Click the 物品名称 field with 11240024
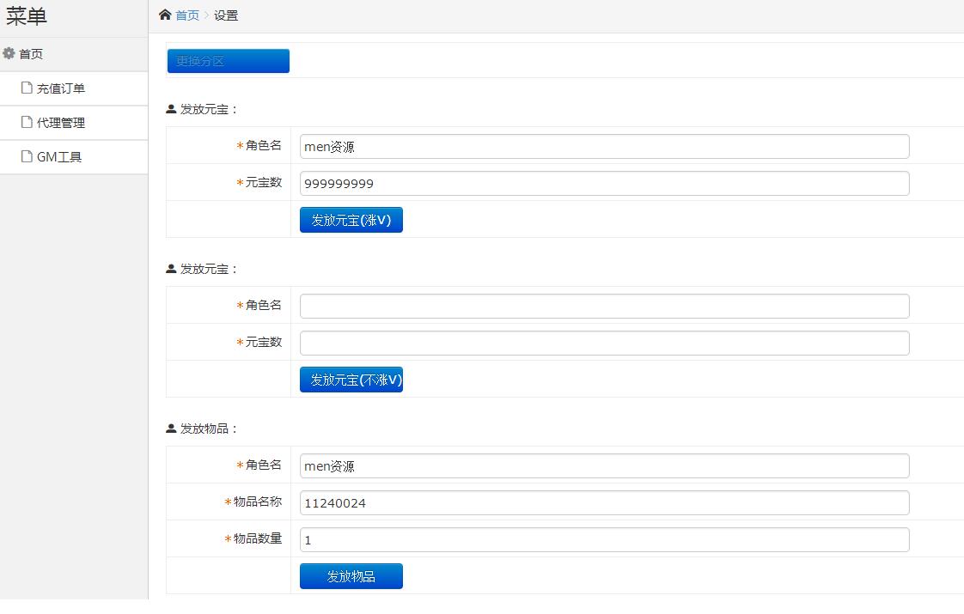Viewport: 964px width, 614px height. [604, 503]
